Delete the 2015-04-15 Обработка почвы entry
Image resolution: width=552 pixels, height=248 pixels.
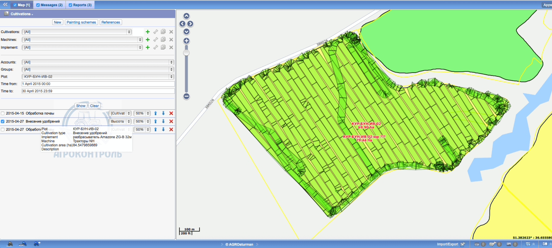click(x=171, y=113)
